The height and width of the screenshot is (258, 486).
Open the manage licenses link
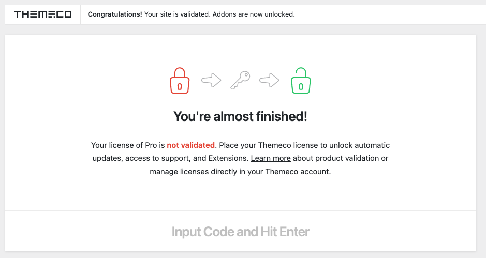coord(179,172)
